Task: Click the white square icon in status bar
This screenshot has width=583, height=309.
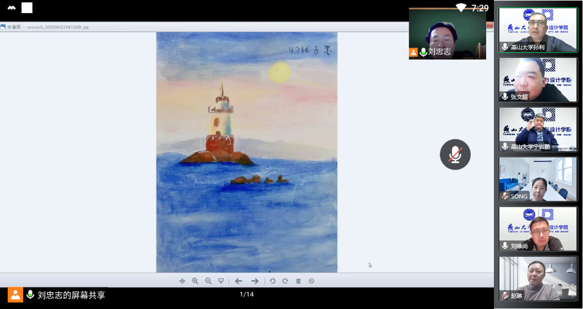Action: coord(27,8)
